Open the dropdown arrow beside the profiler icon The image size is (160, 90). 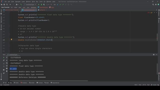tap(49, 4)
